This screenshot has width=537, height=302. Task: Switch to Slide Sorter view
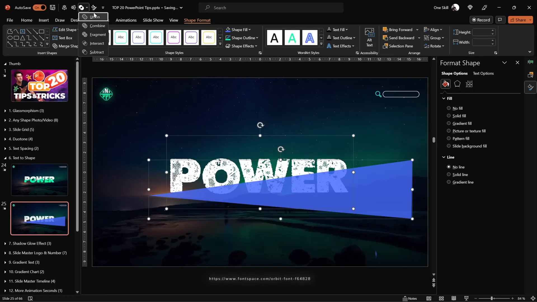coord(441,298)
